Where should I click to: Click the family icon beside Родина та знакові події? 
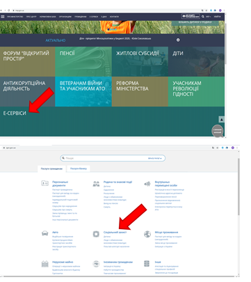click(96, 184)
